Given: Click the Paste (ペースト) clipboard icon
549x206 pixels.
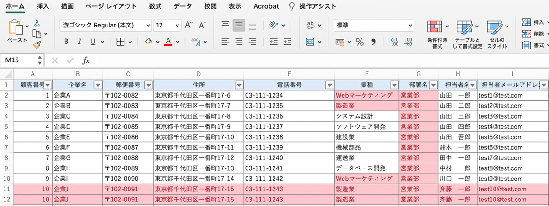Looking at the screenshot, I should click(16, 27).
